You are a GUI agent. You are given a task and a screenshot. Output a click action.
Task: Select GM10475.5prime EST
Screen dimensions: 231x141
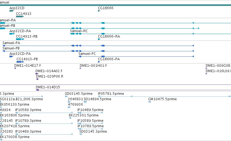point(162,99)
